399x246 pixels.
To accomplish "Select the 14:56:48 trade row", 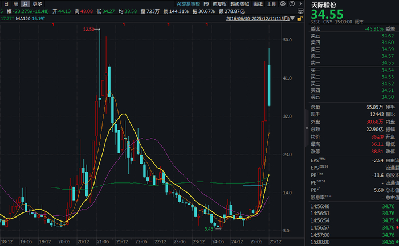I will [x=354, y=206].
